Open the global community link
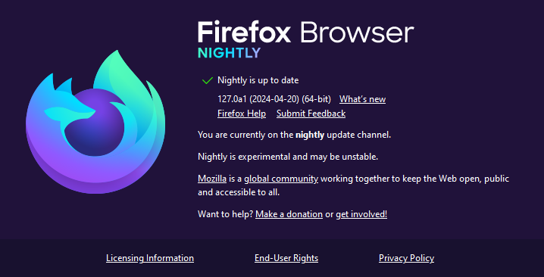The height and width of the screenshot is (277, 544). (x=281, y=179)
